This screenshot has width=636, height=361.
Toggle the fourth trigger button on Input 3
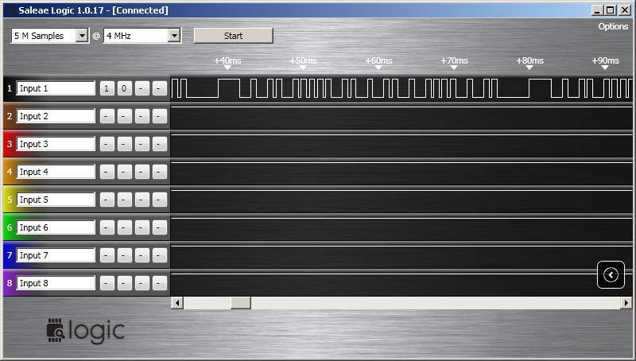click(160, 144)
